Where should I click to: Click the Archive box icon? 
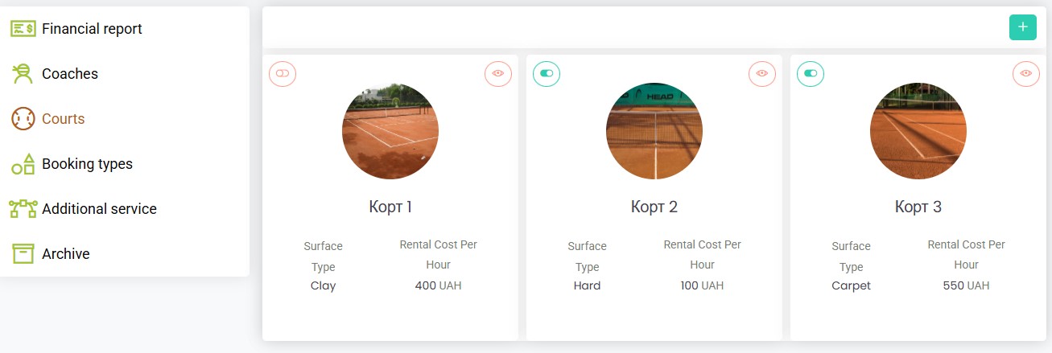click(x=23, y=254)
